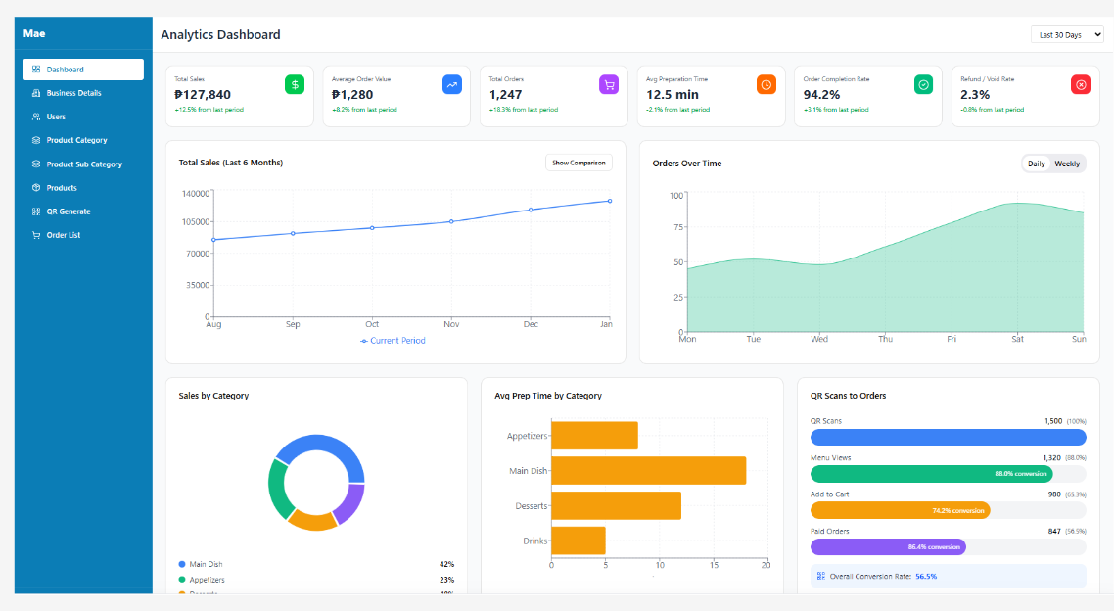Viewport: 1114px width, 611px height.
Task: Select the green dollar icon on Total Sales card
Action: (295, 84)
